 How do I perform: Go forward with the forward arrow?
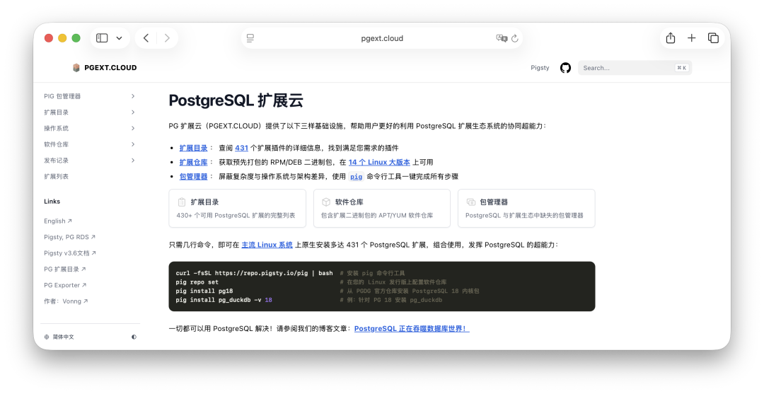[167, 38]
